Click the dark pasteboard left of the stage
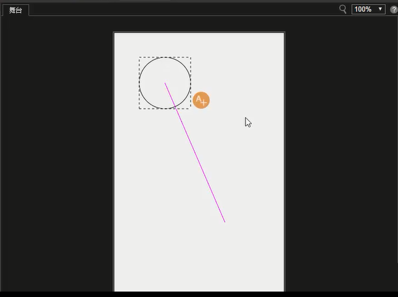The width and height of the screenshot is (398, 297). click(57, 153)
